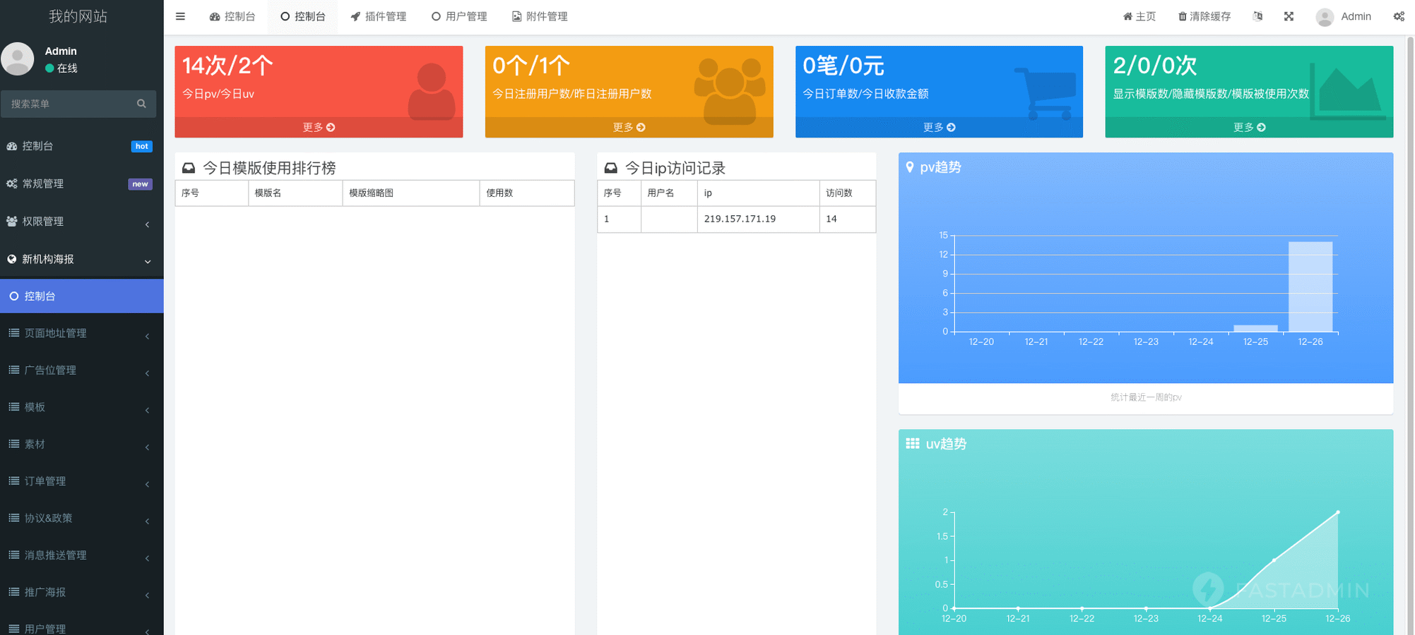Expand the 订单管理 submenu
The height and width of the screenshot is (635, 1415).
81,481
